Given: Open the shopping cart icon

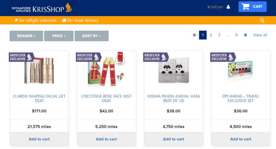Looking at the screenshot, I should (x=246, y=7).
